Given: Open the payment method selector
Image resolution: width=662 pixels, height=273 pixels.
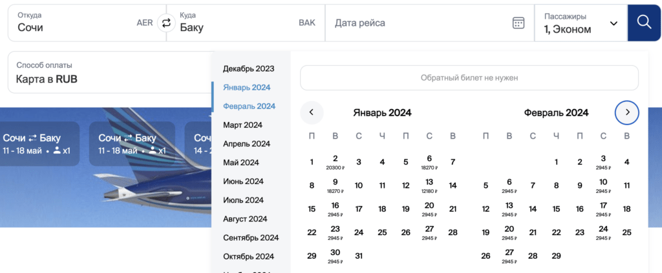Looking at the screenshot, I should point(111,72).
